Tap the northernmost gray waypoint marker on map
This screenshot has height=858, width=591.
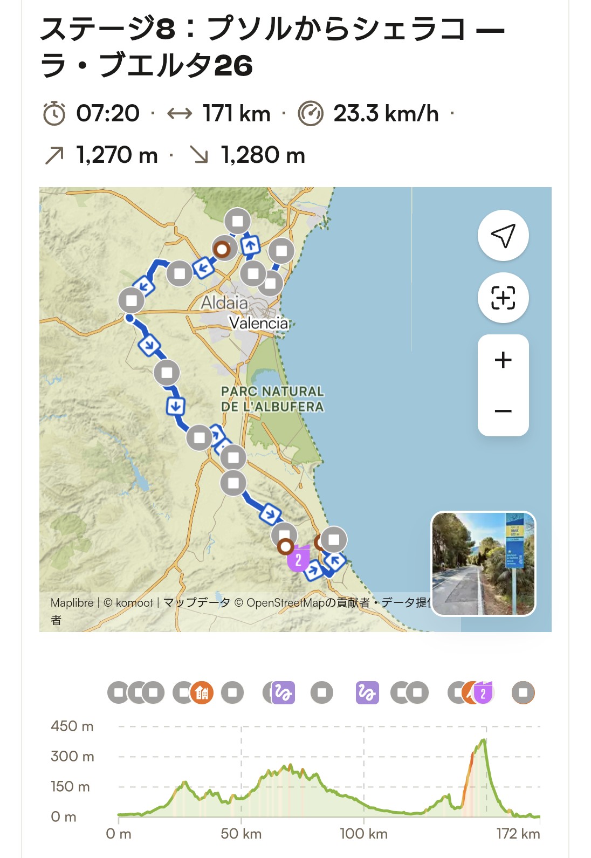point(237,221)
